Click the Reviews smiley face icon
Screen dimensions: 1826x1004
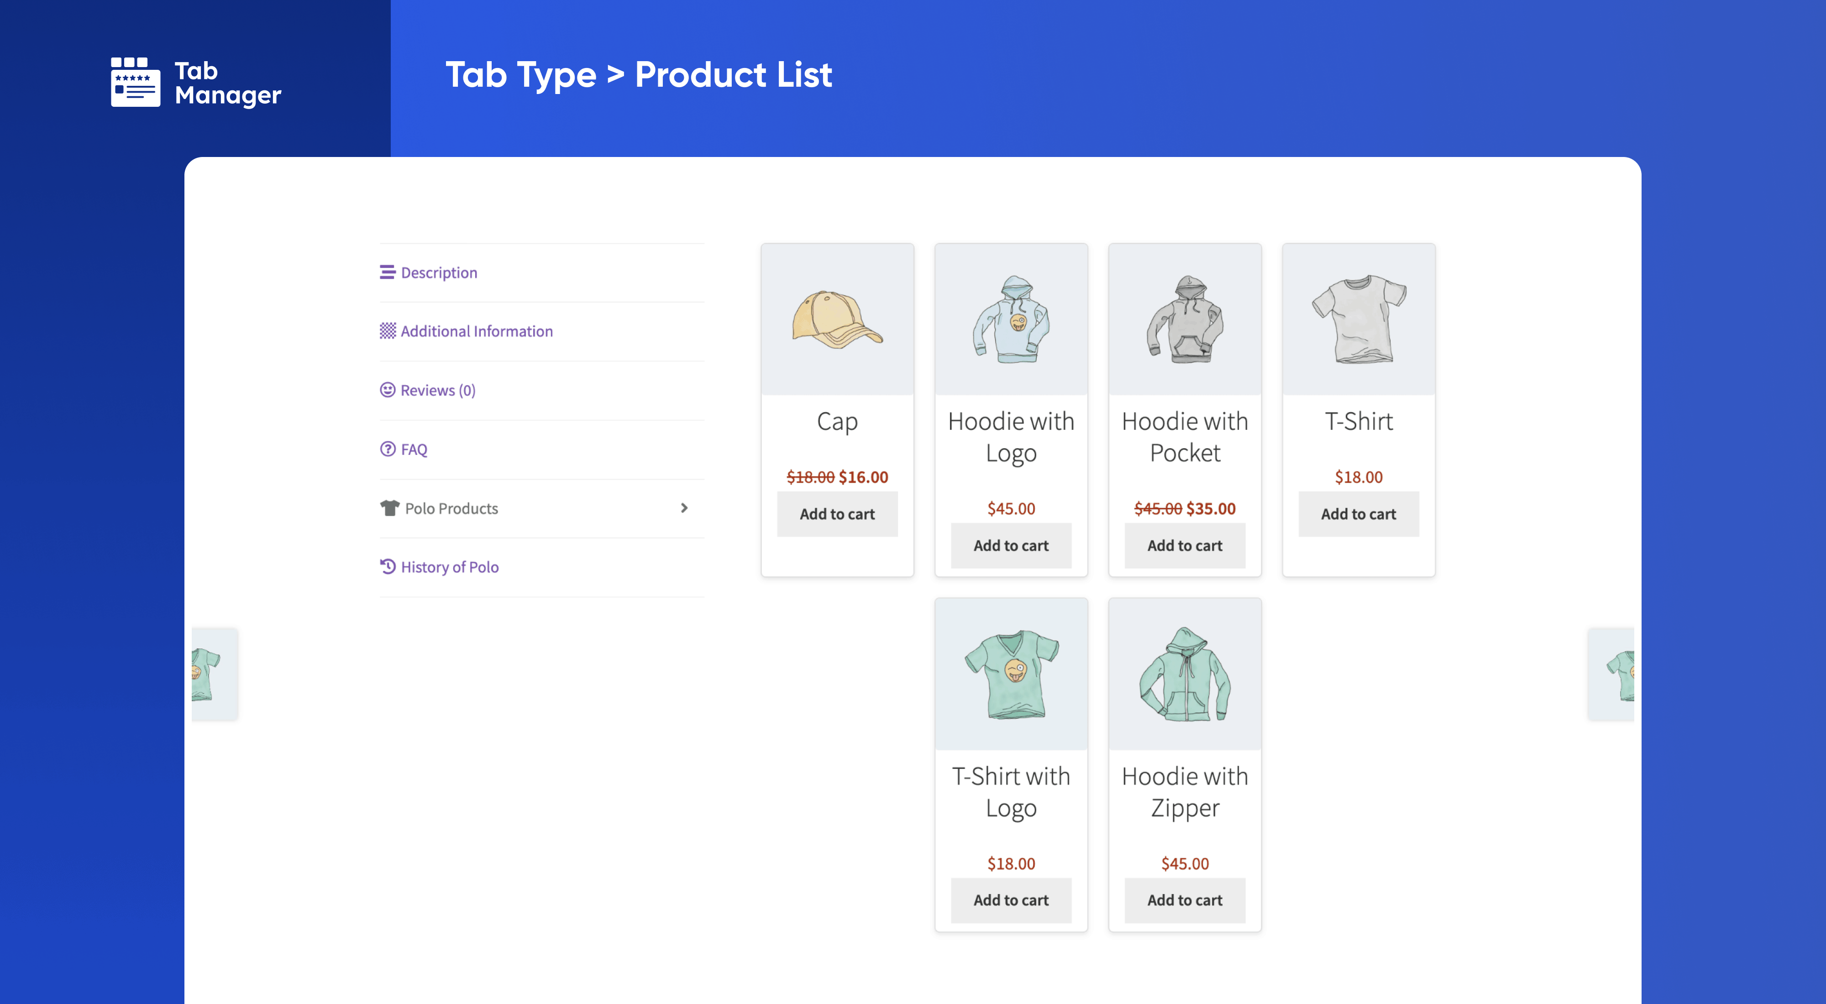point(387,390)
